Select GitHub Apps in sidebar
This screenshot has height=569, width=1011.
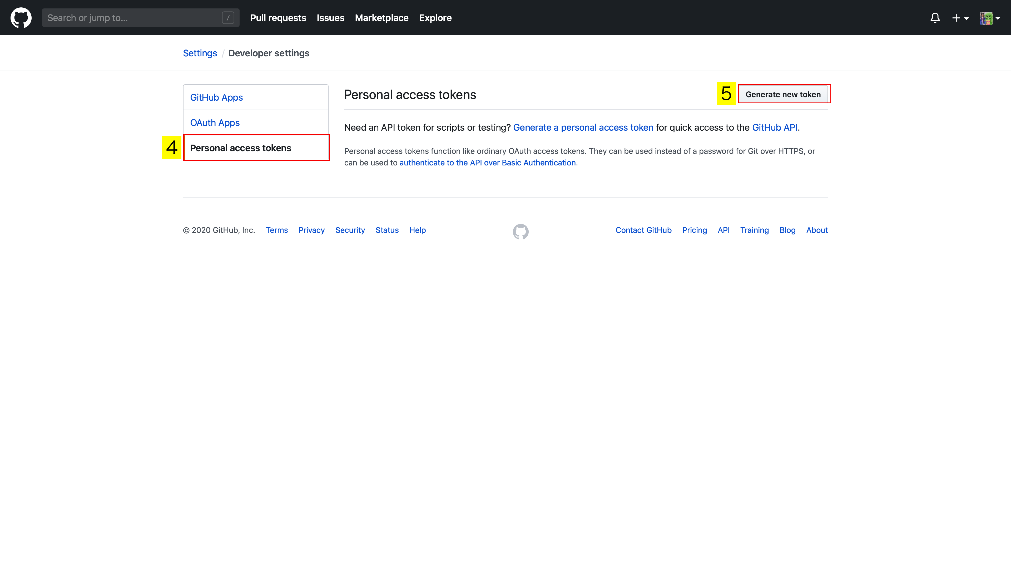pos(255,97)
